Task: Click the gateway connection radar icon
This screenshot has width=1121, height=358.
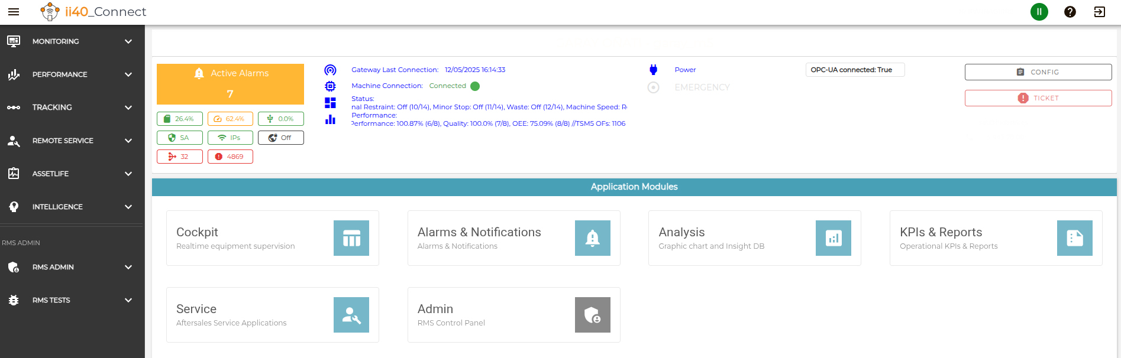Action: pos(330,70)
